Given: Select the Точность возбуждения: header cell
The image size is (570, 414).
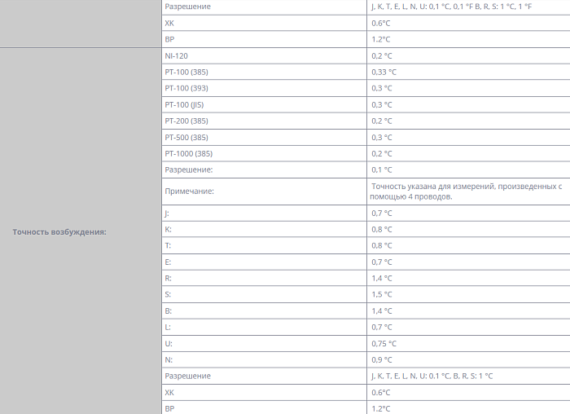Looking at the screenshot, I should point(59,231).
